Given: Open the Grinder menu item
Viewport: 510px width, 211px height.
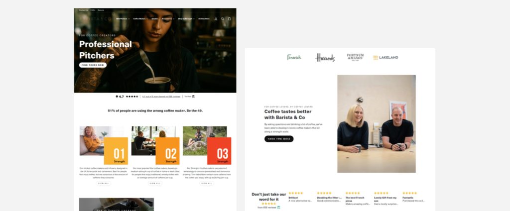Looking at the screenshot, I should click(155, 19).
